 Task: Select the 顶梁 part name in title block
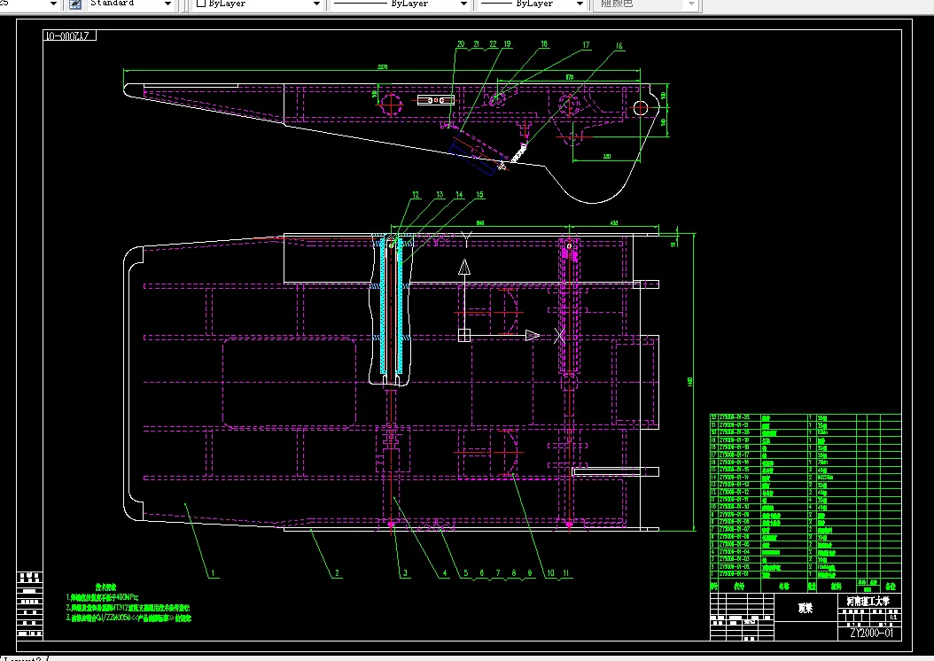coord(806,608)
